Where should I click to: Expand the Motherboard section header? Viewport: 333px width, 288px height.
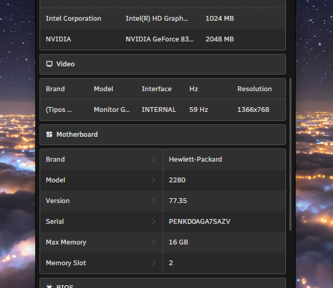163,135
